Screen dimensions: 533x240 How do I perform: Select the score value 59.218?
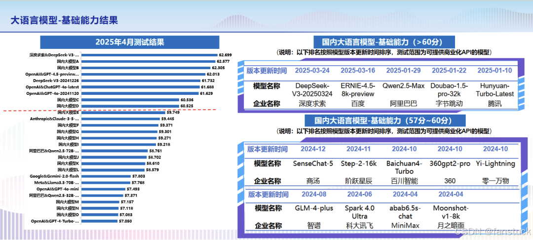point(164,145)
